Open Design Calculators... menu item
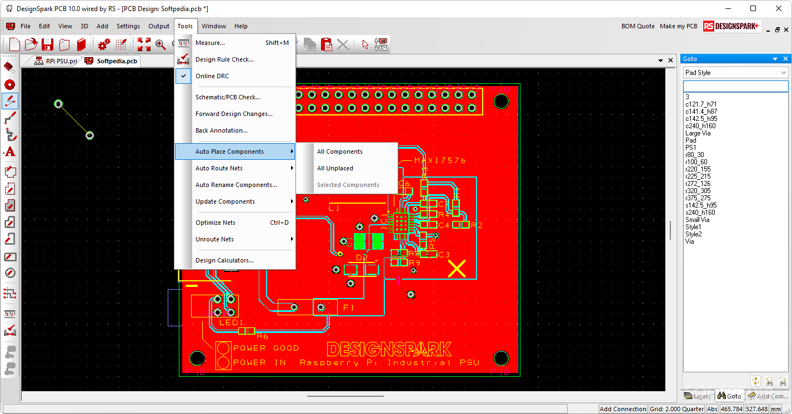The image size is (792, 414). [x=235, y=260]
